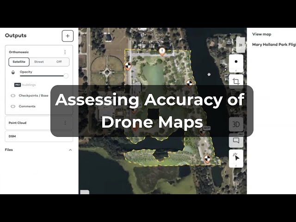Screen dimensions: 296x222
Task: Open Orthomosaic three-dot options menu
Action: click(65, 52)
